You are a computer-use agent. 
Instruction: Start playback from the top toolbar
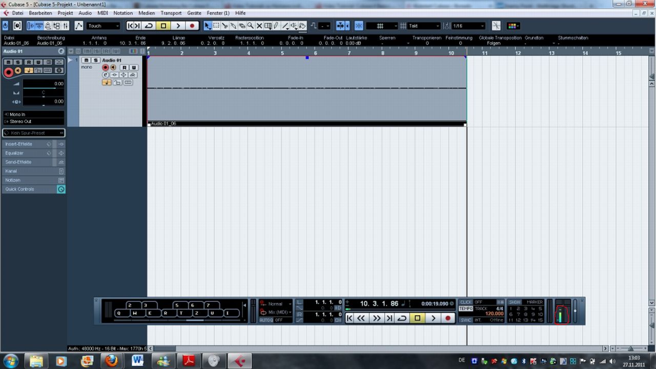pyautogui.click(x=178, y=26)
